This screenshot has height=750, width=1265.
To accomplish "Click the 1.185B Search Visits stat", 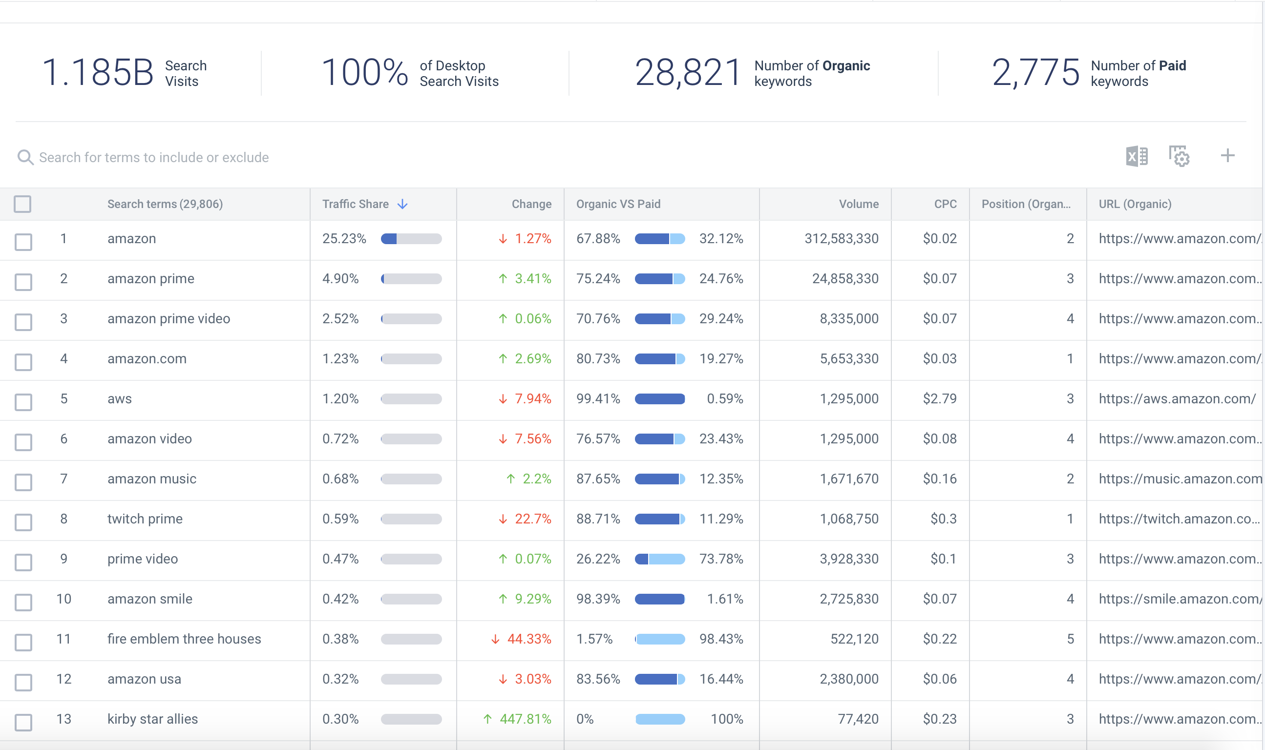I will click(125, 73).
